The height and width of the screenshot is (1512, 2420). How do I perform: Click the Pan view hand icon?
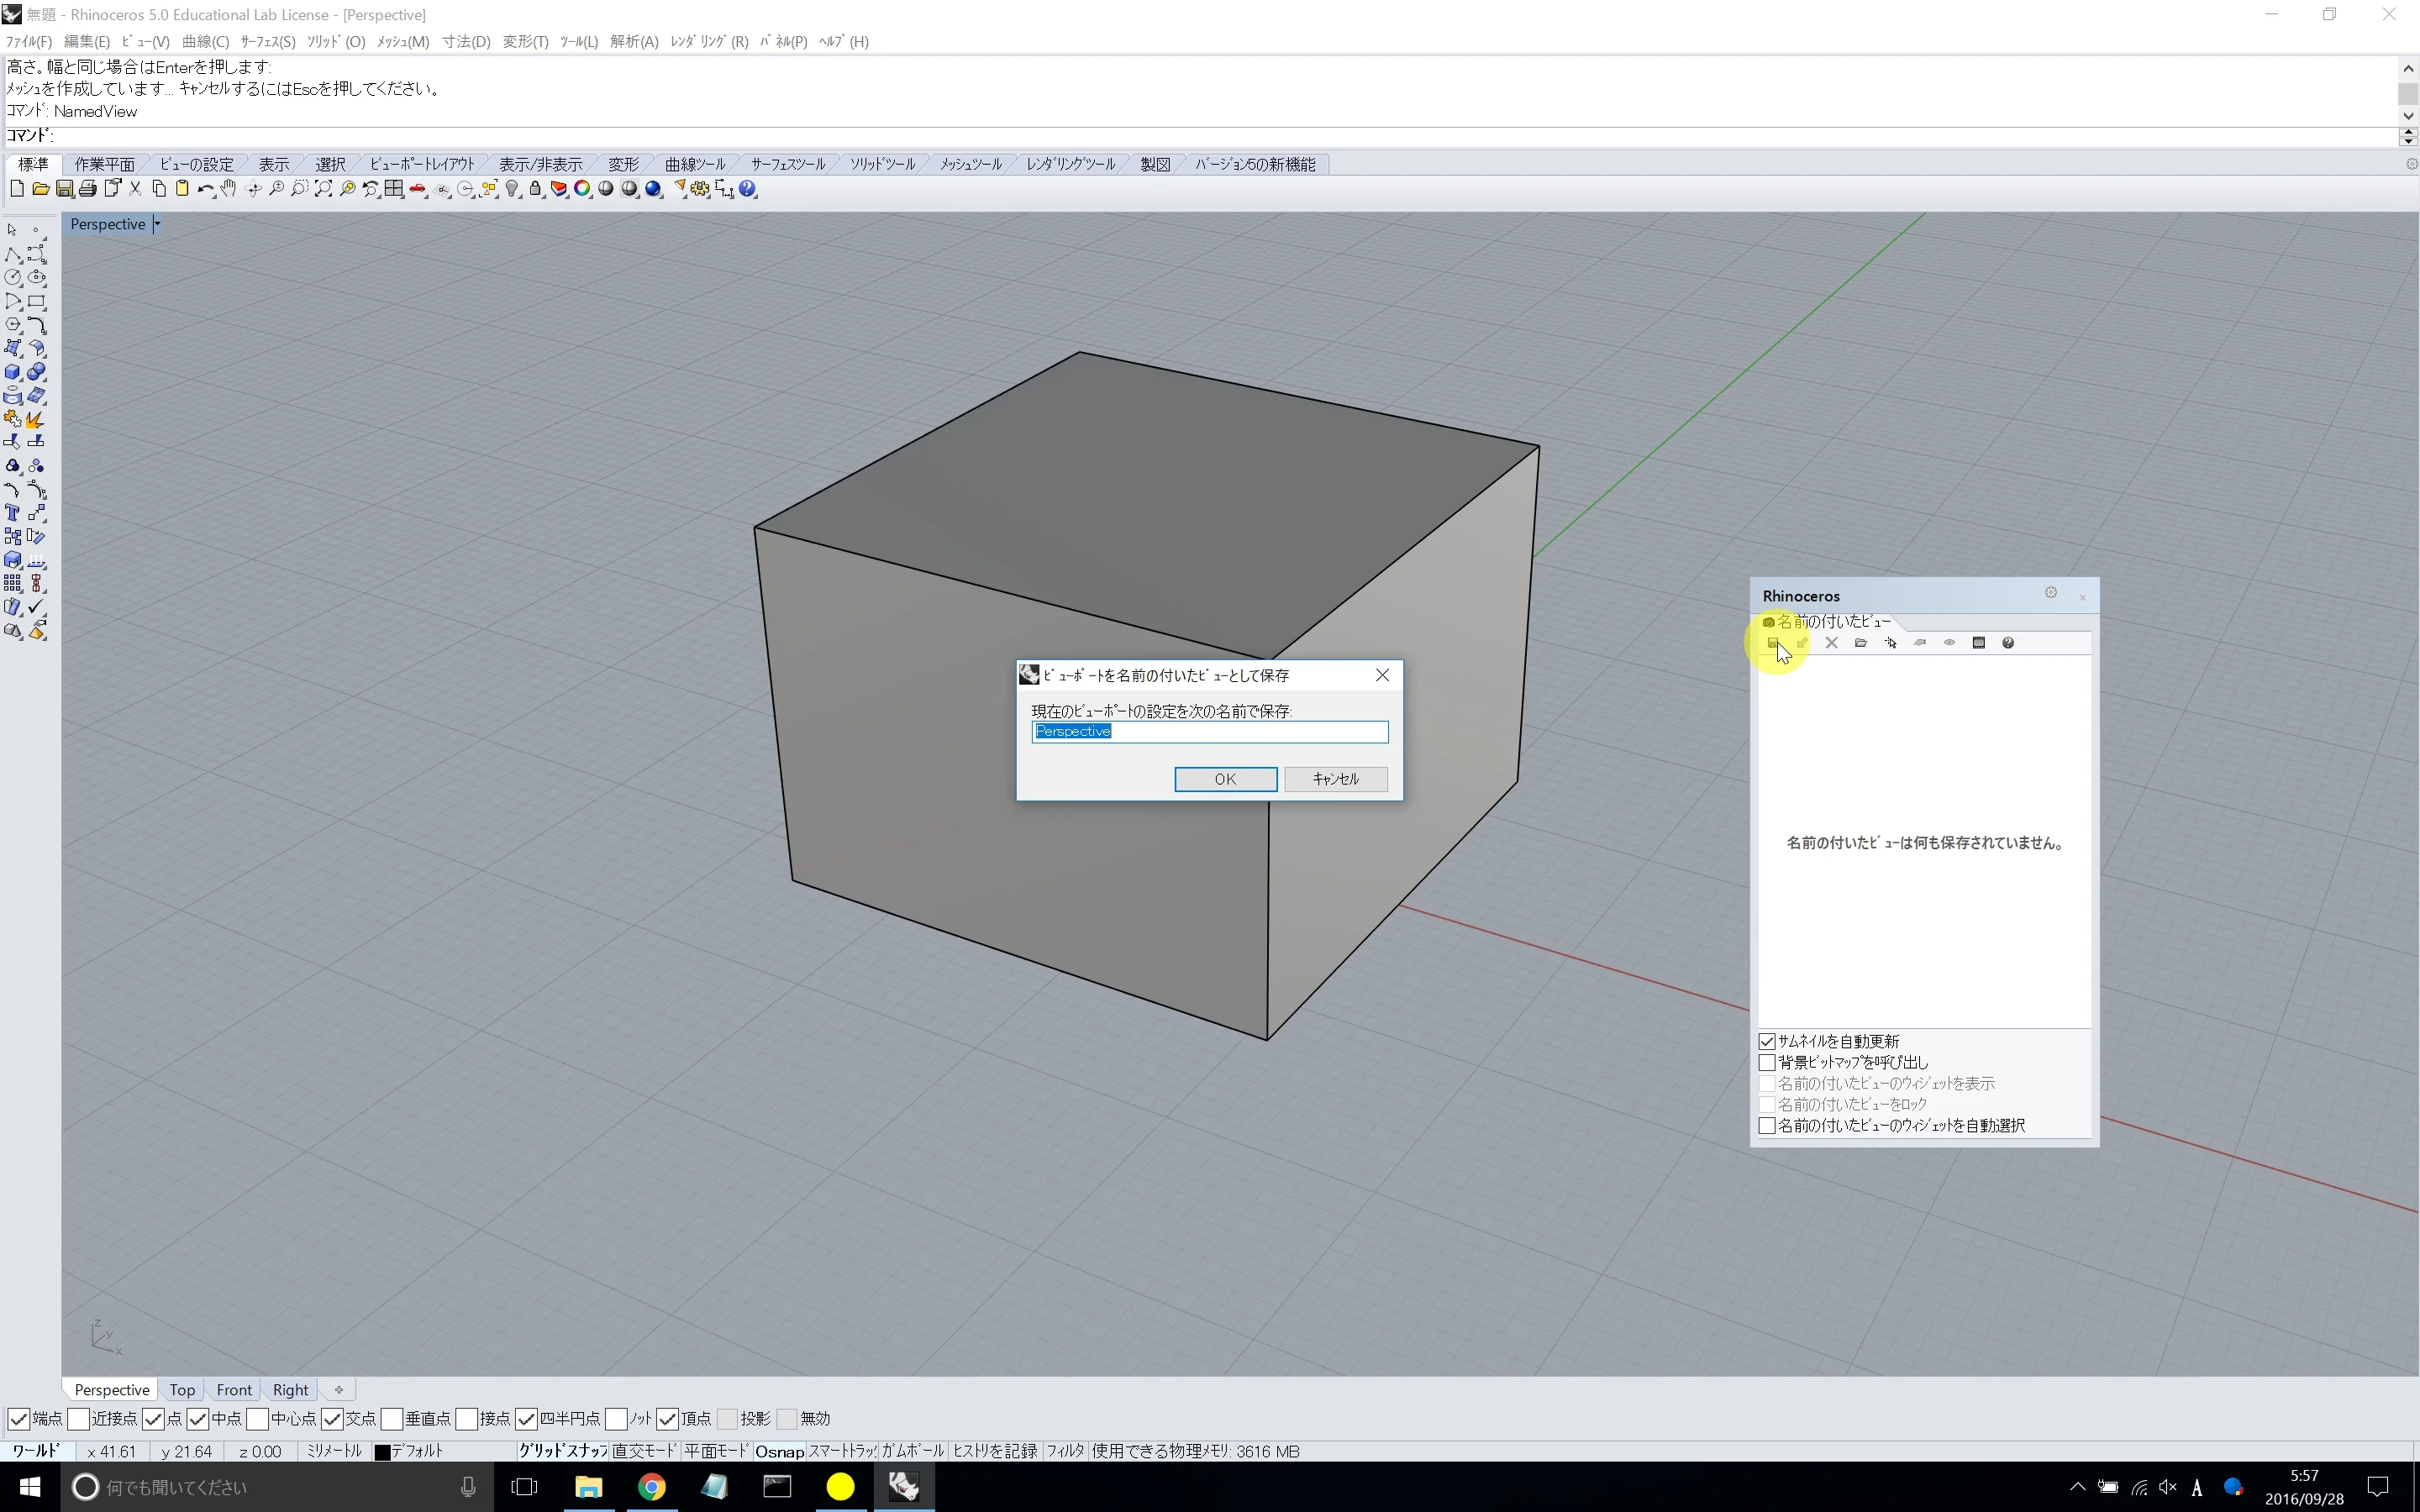pyautogui.click(x=229, y=189)
